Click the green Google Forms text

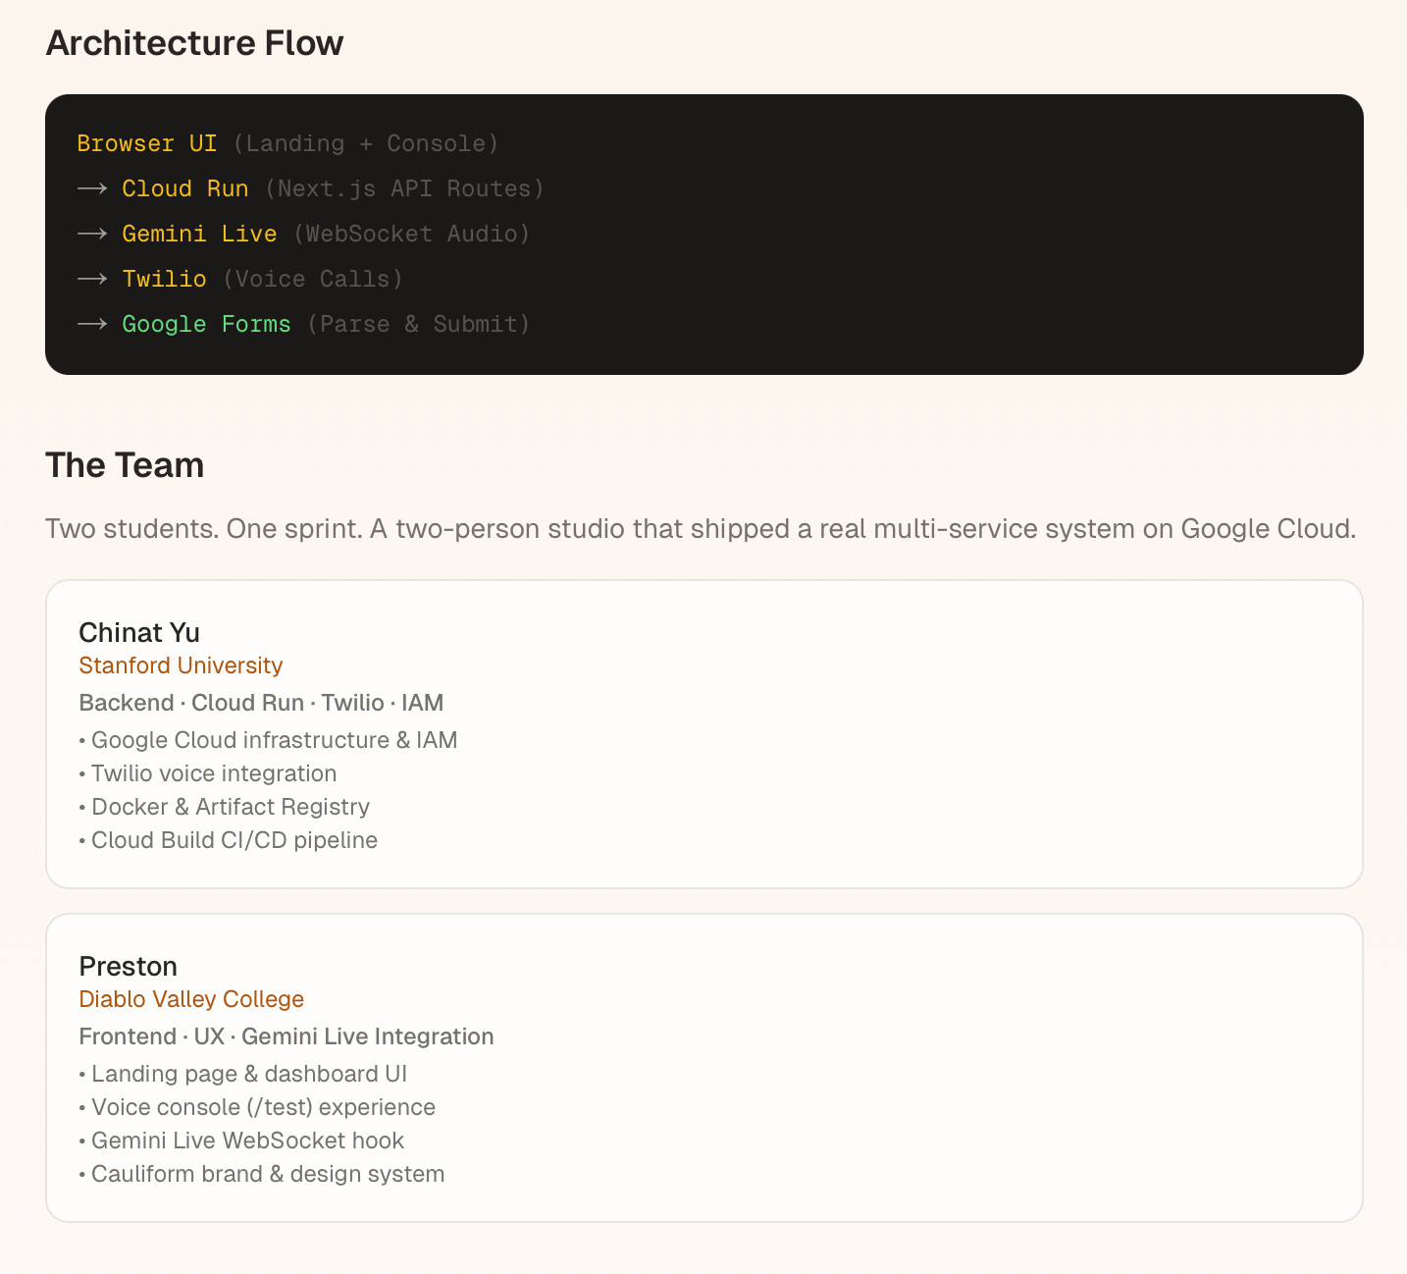point(206,324)
